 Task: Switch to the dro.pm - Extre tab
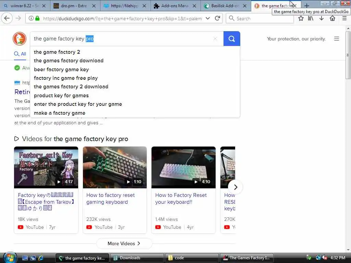[75, 6]
